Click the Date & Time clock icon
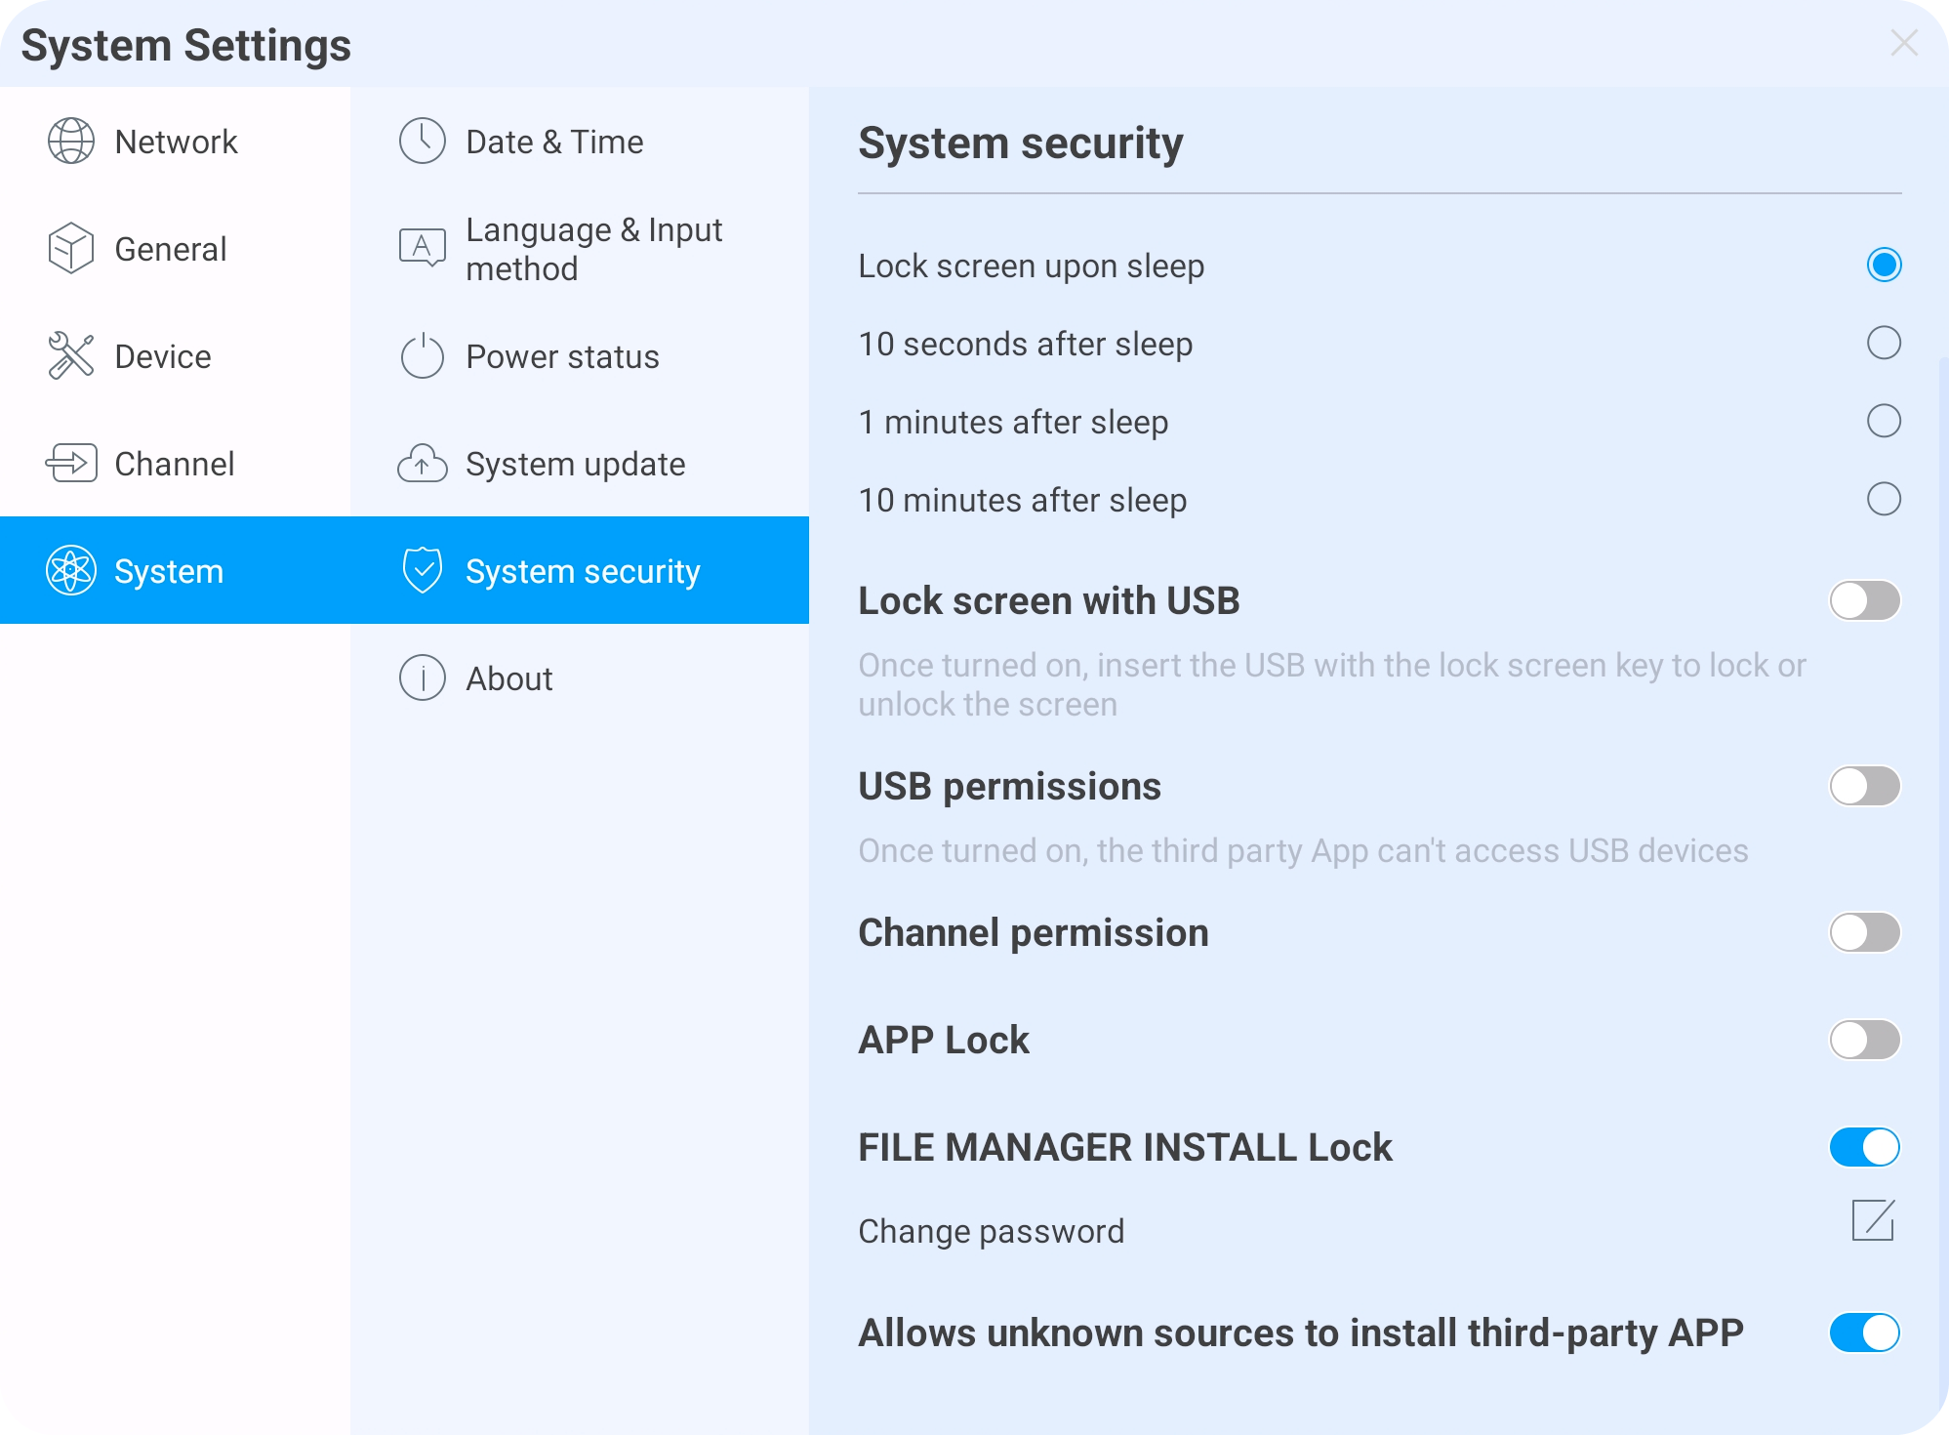 (x=423, y=142)
